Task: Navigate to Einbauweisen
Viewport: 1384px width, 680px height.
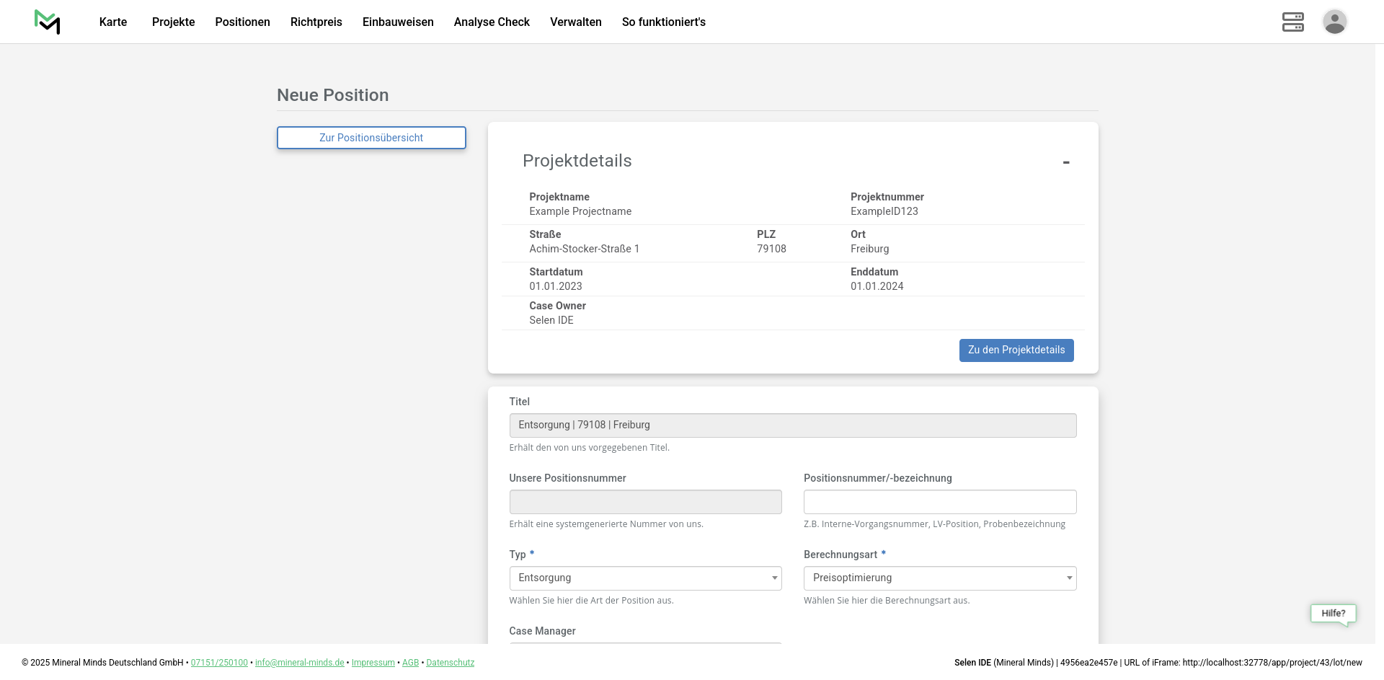Action: (x=398, y=22)
